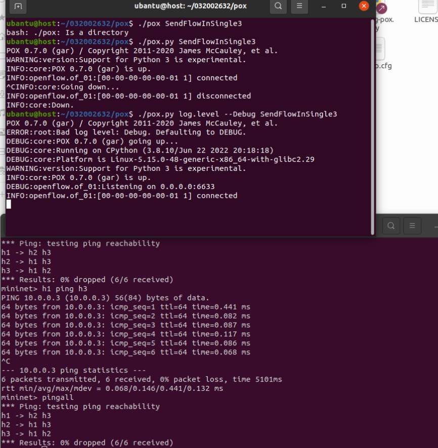Click the './pox.py SendFlowInSingle3' command line
Screen dimensions: 438x448
[131, 41]
